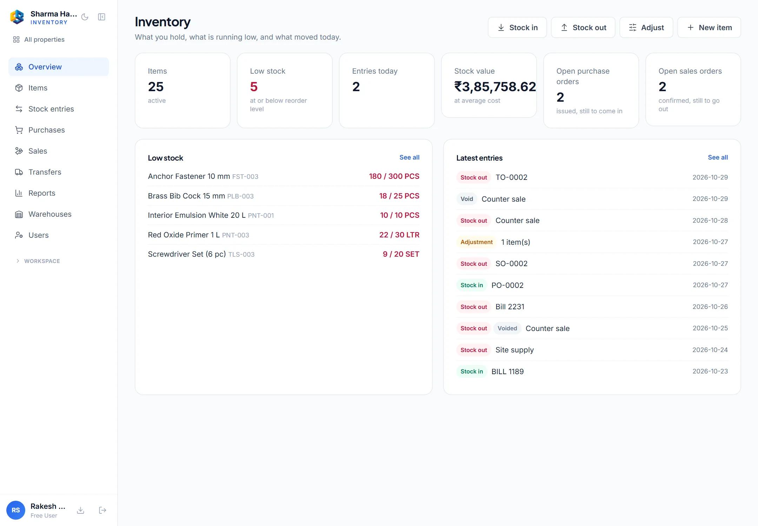Open the Adjustment 1 item(s) entry
Viewport: 758px width, 526px height.
(592, 242)
